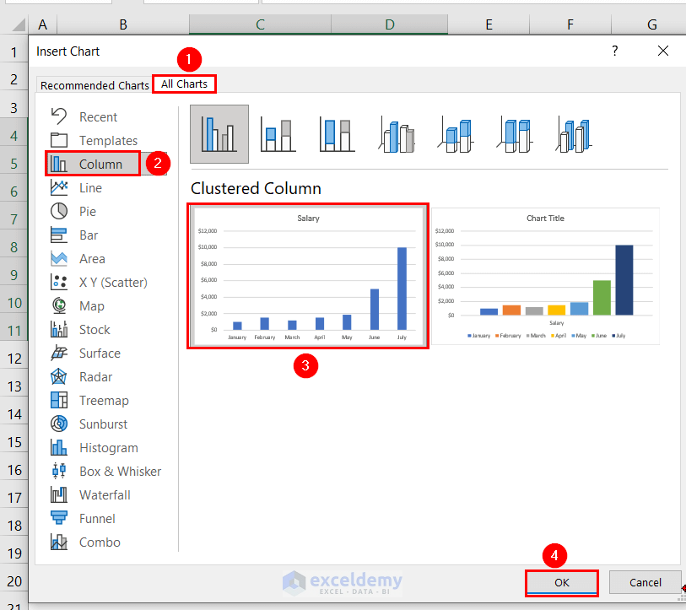Viewport: 686px width, 610px height.
Task: Cancel the Insert Chart dialog
Action: [645, 583]
